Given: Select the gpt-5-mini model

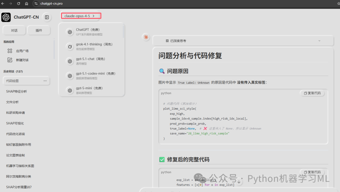Looking at the screenshot, I should [x=92, y=90].
